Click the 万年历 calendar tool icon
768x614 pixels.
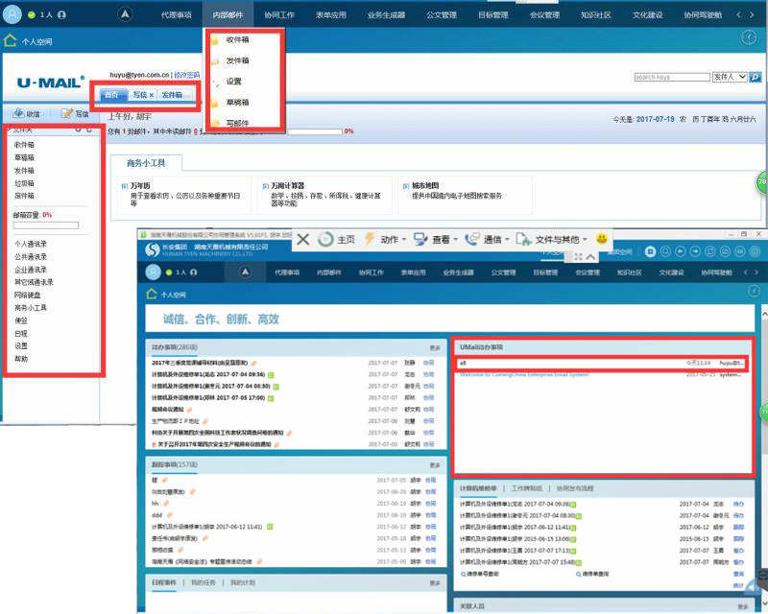point(124,185)
